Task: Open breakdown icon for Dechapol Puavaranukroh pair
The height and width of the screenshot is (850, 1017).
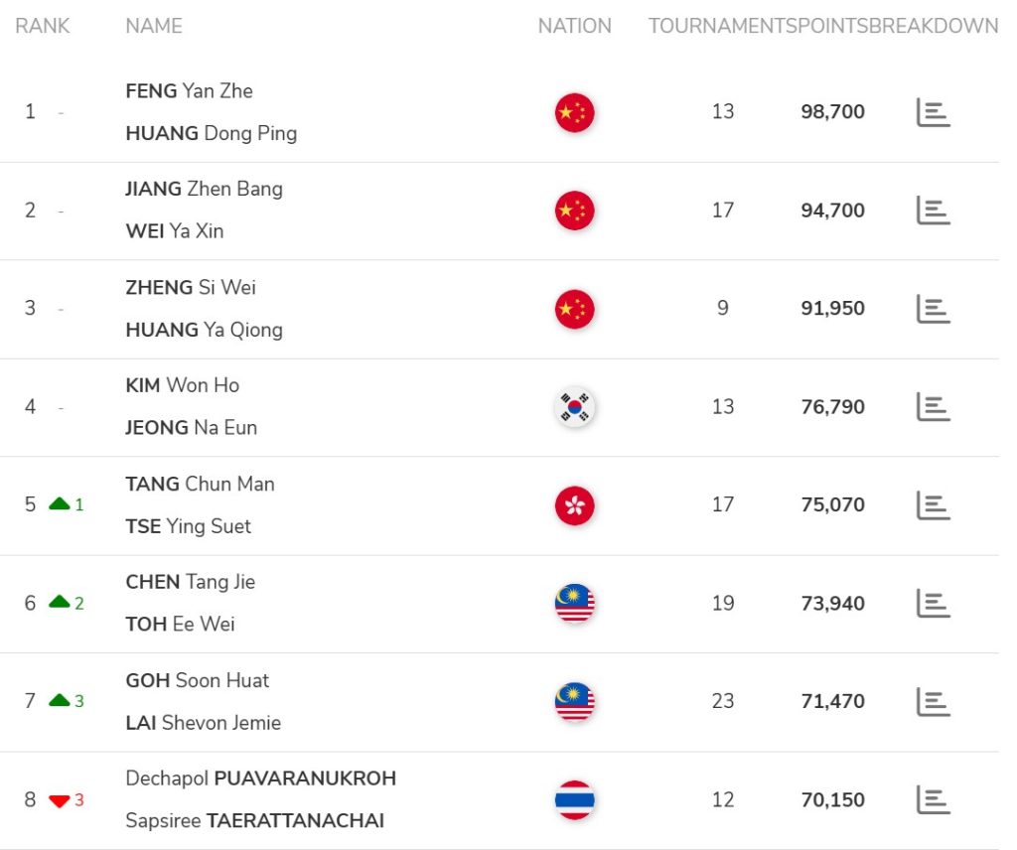Action: point(933,800)
